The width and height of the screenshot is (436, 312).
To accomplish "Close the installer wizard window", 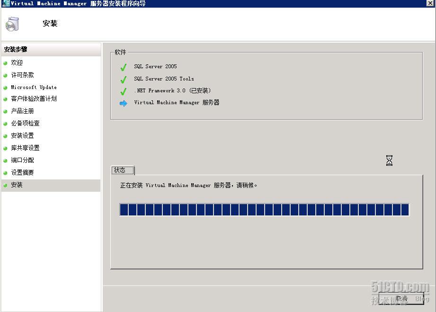I will pyautogui.click(x=430, y=3).
